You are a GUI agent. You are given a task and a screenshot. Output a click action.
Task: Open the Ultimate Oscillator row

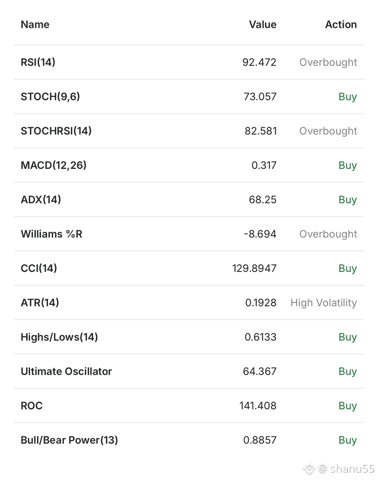pos(189,371)
